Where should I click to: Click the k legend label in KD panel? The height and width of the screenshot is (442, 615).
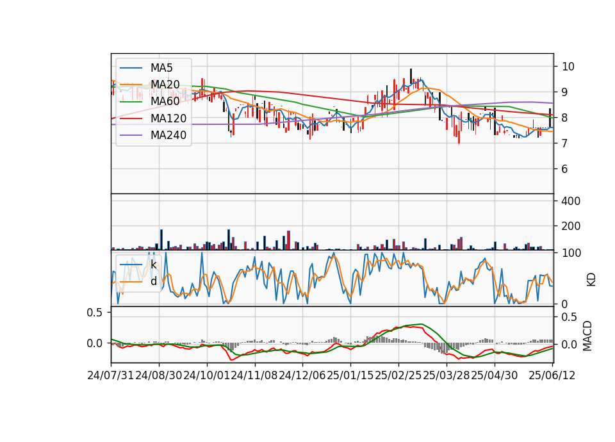(153, 265)
